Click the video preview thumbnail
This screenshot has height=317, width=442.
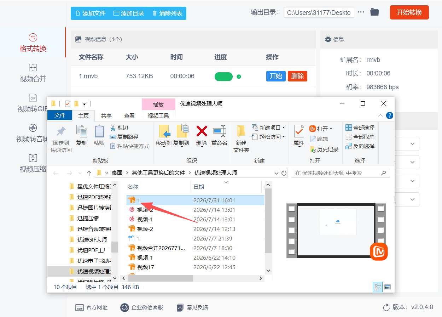coord(336,231)
